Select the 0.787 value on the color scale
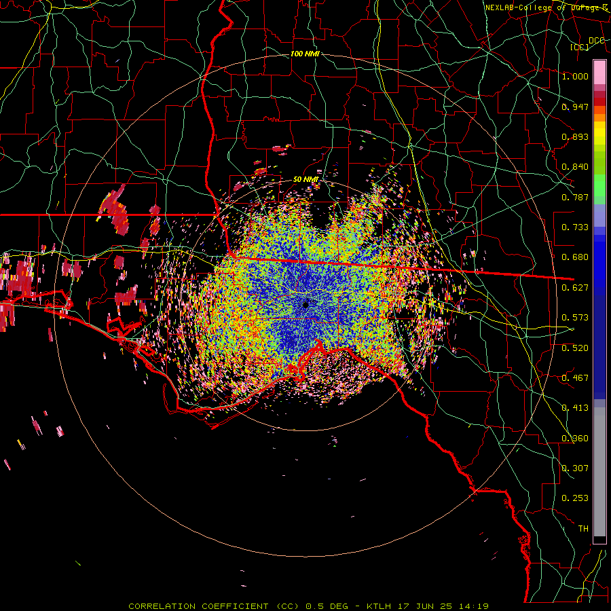The image size is (611, 611). [575, 197]
